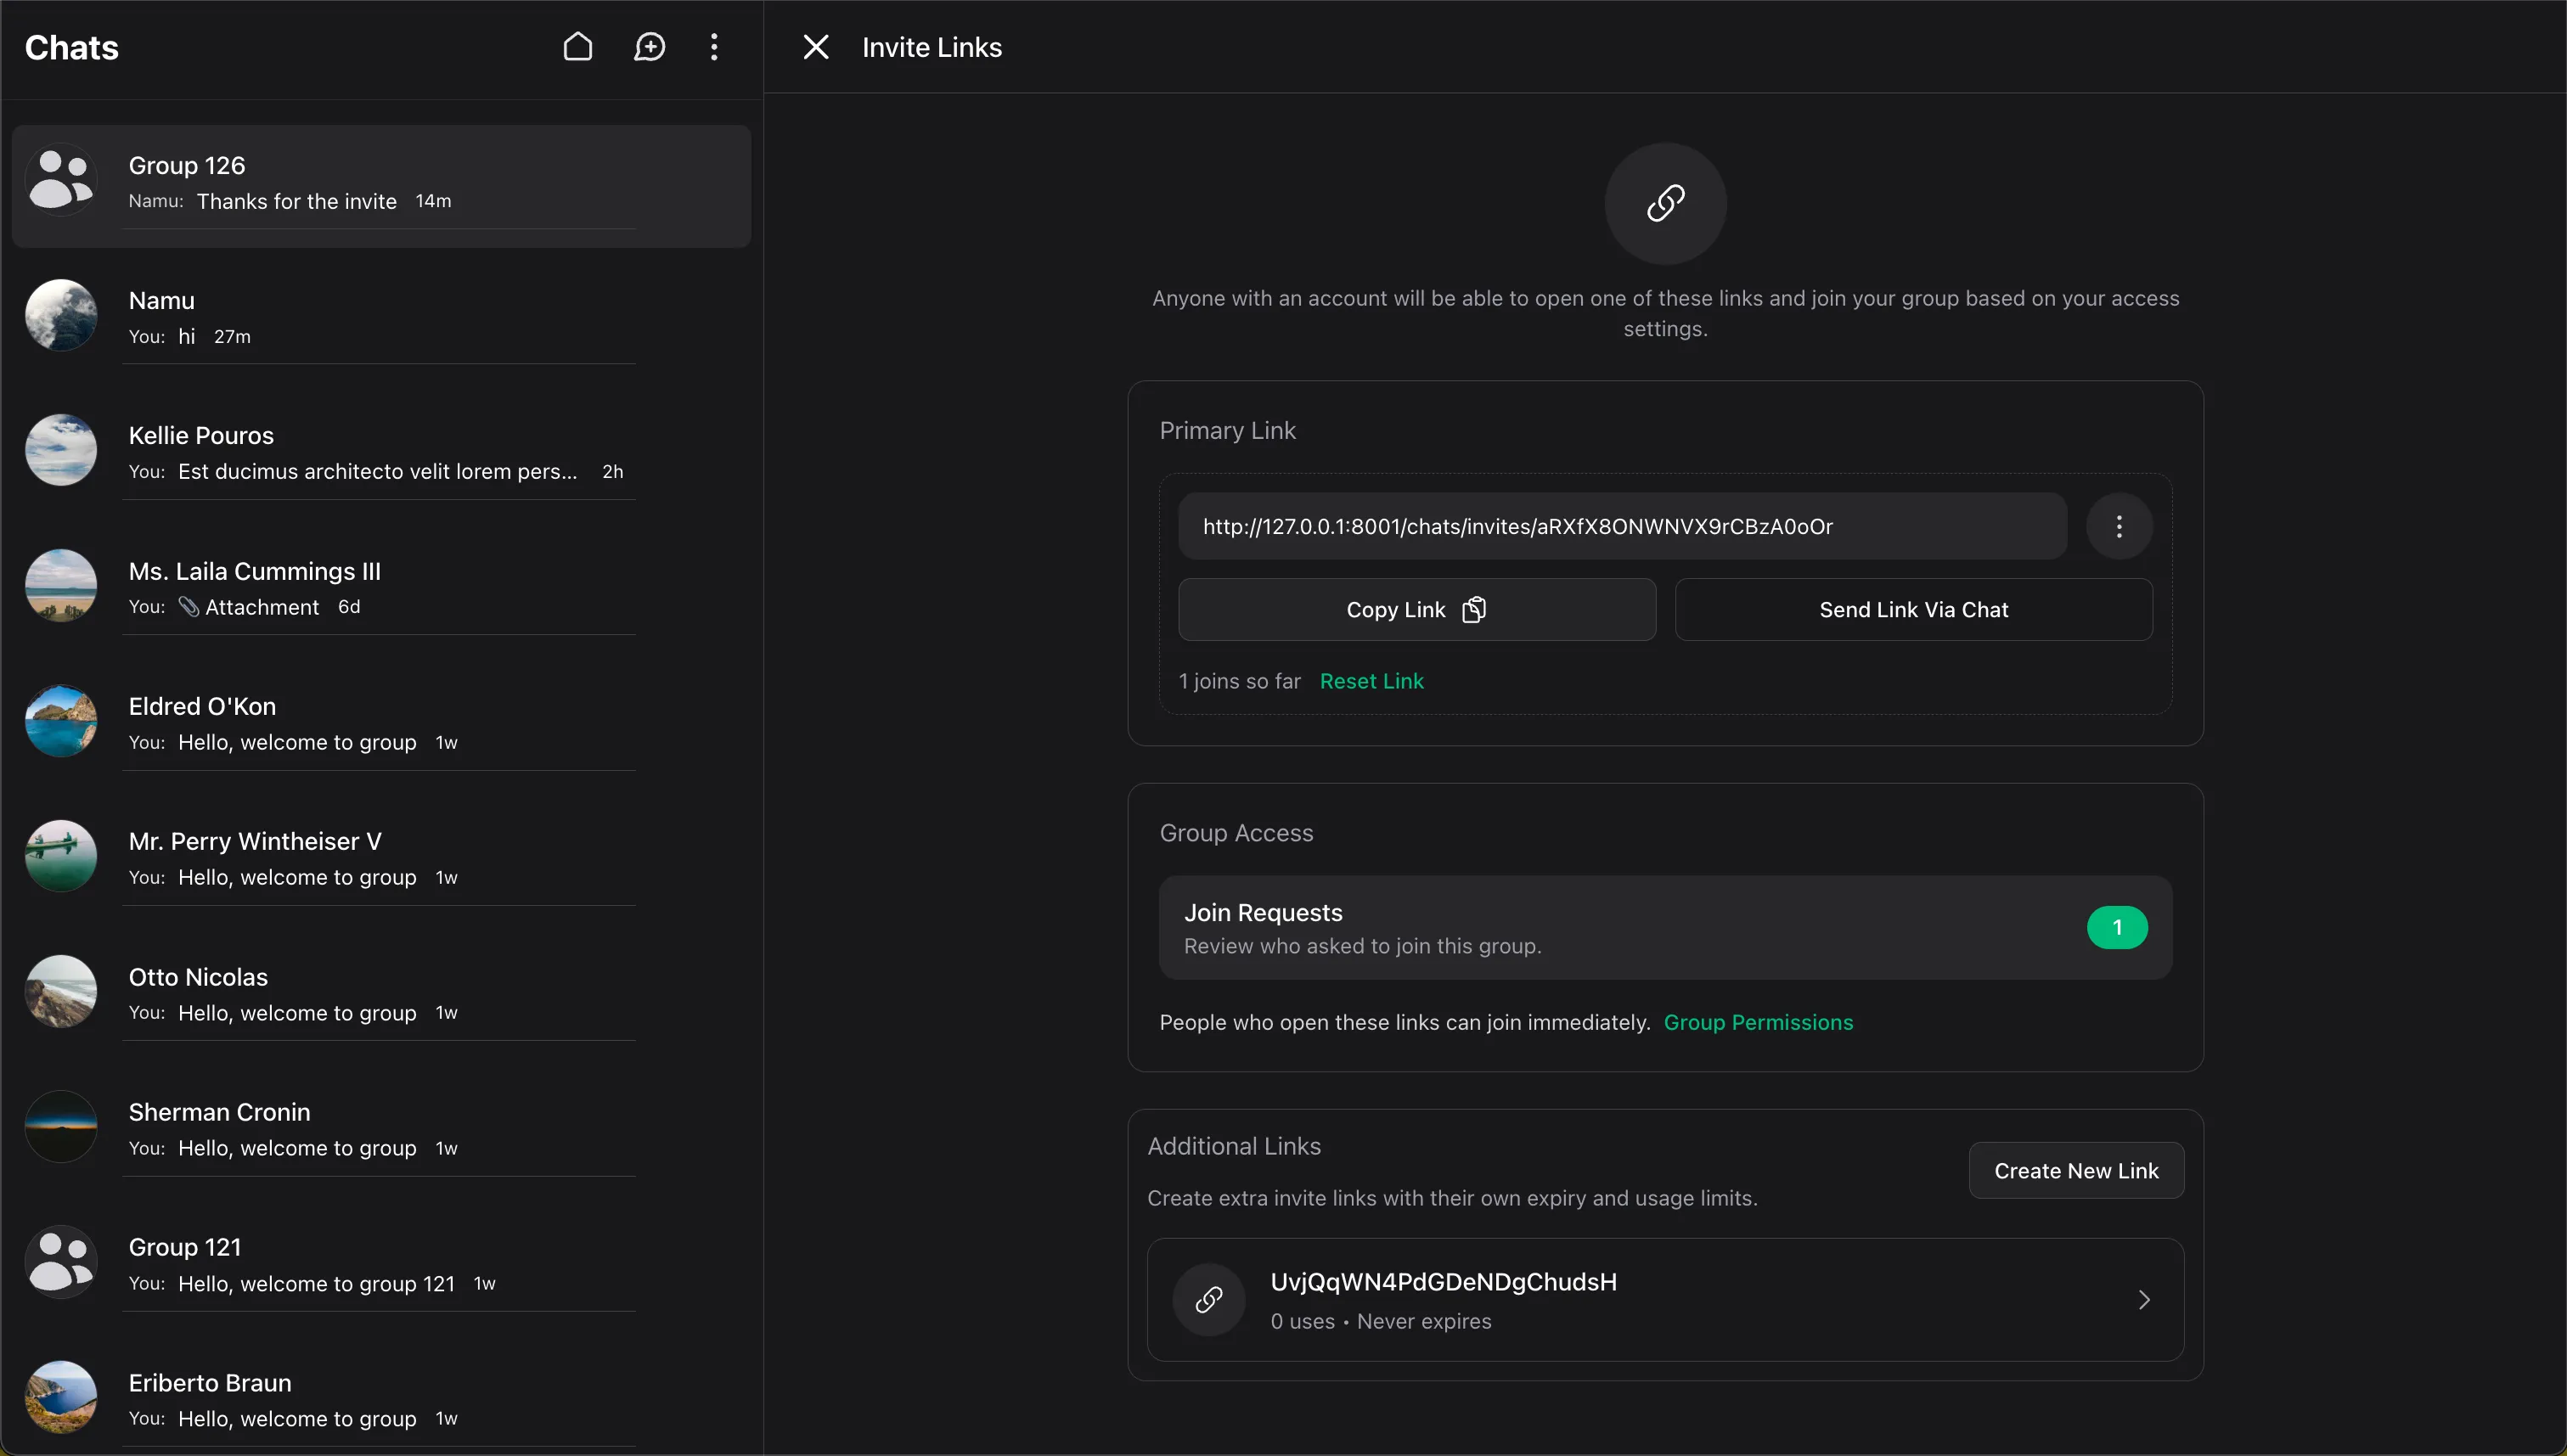Click 'Thanks for the invite' message preview
2567x1456 pixels.
tap(296, 201)
